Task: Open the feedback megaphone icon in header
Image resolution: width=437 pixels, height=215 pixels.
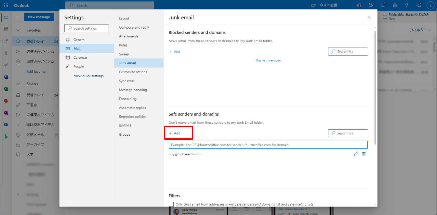Action: point(419,6)
